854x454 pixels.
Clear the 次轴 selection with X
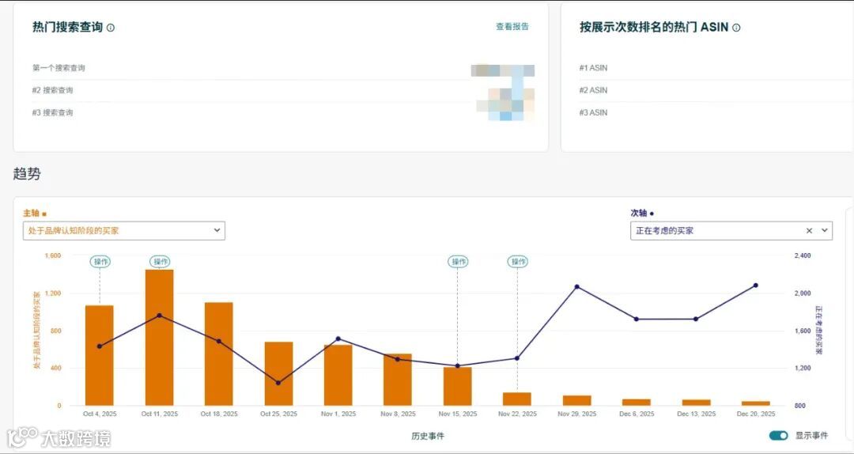click(810, 230)
